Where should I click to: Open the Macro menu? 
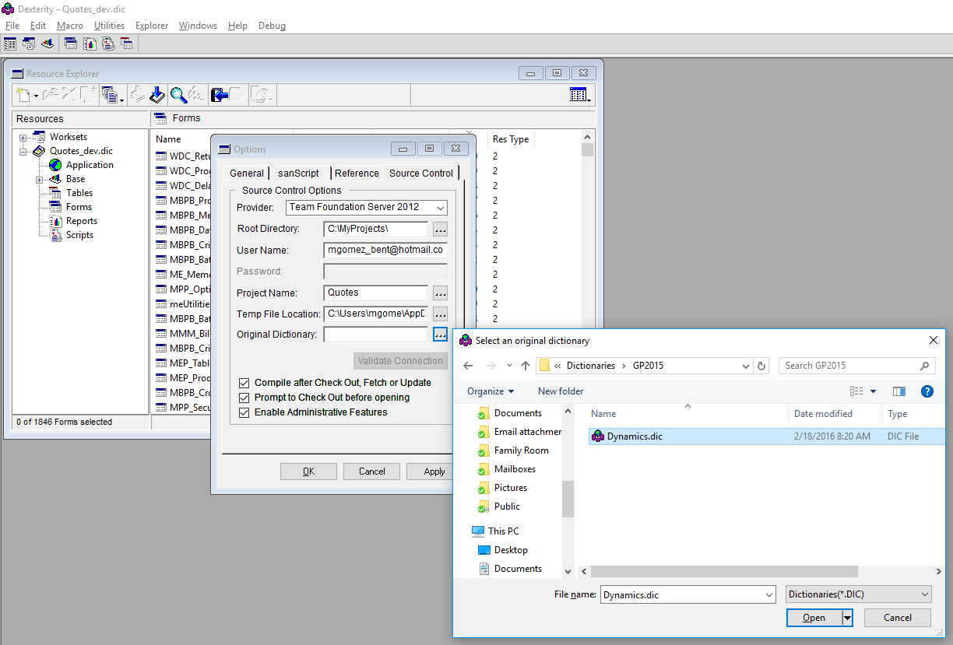pyautogui.click(x=70, y=26)
